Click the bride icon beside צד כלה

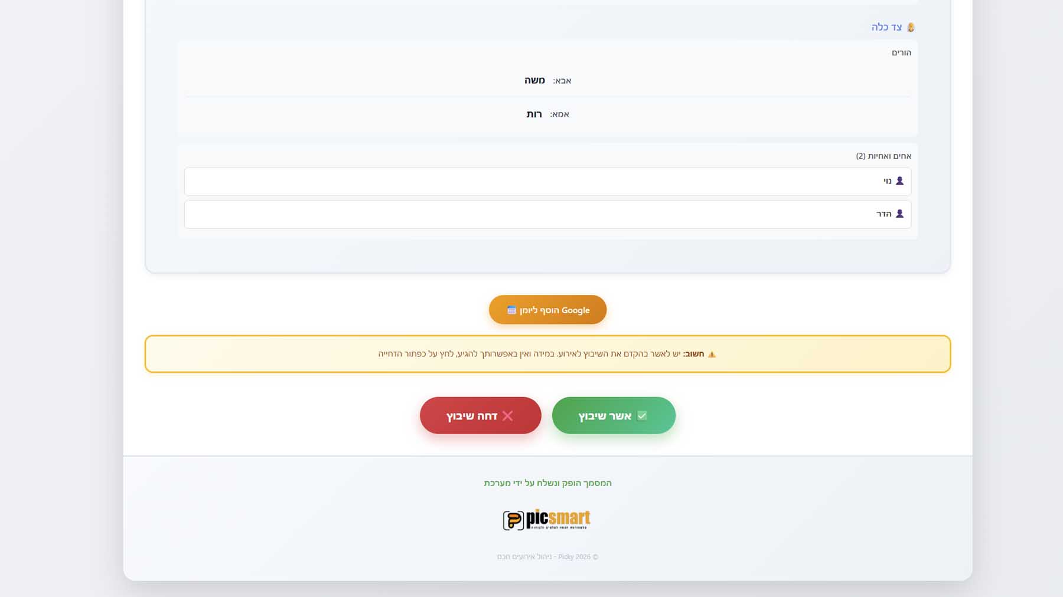click(x=911, y=27)
